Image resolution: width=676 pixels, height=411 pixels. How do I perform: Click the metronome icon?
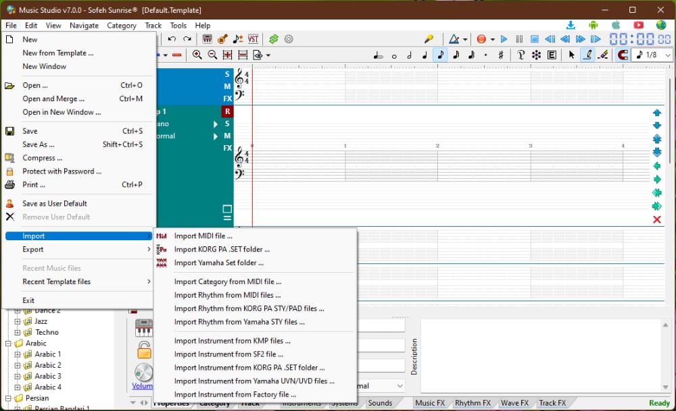pyautogui.click(x=454, y=39)
